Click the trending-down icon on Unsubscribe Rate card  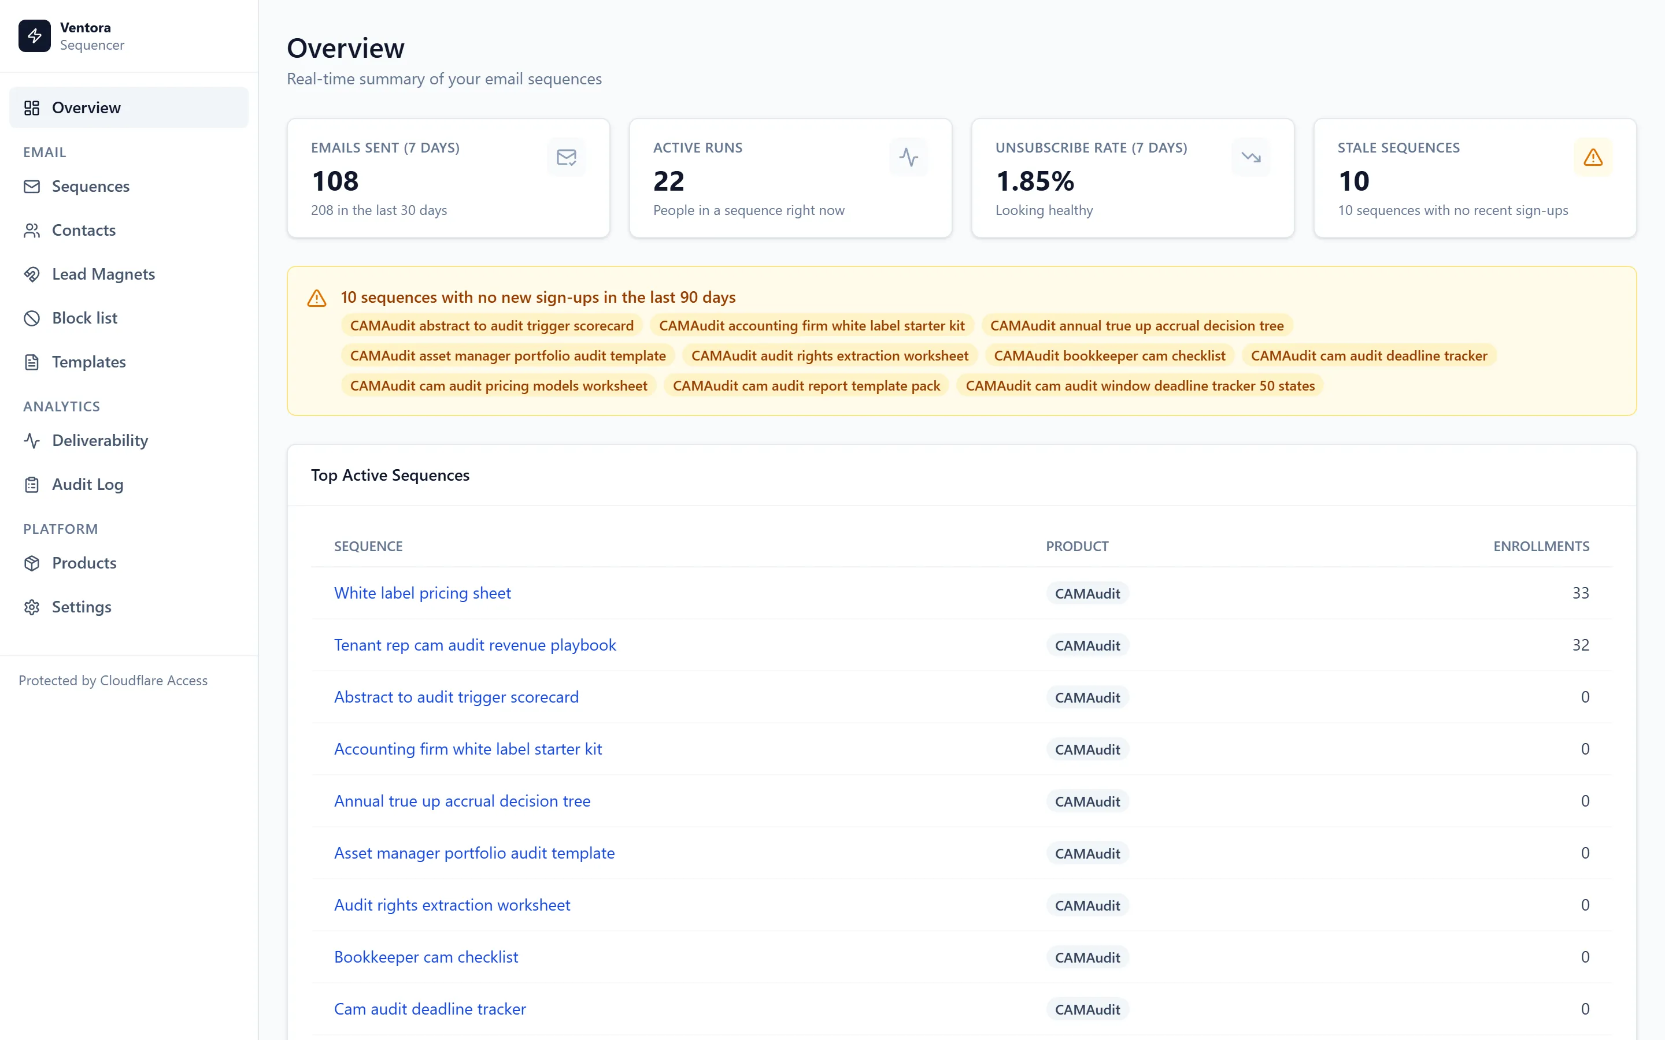click(x=1251, y=158)
